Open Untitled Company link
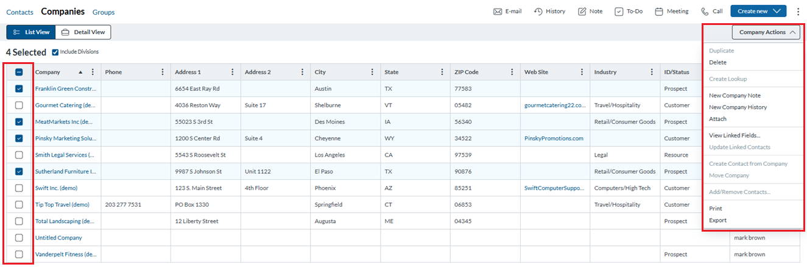The height and width of the screenshot is (267, 807). (58, 238)
